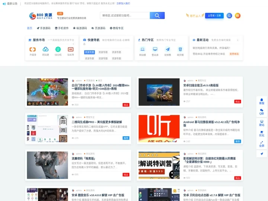Click the 推荐 badge on 喜马拉雅极速版 card
268x201 pixels.
[x=237, y=141]
